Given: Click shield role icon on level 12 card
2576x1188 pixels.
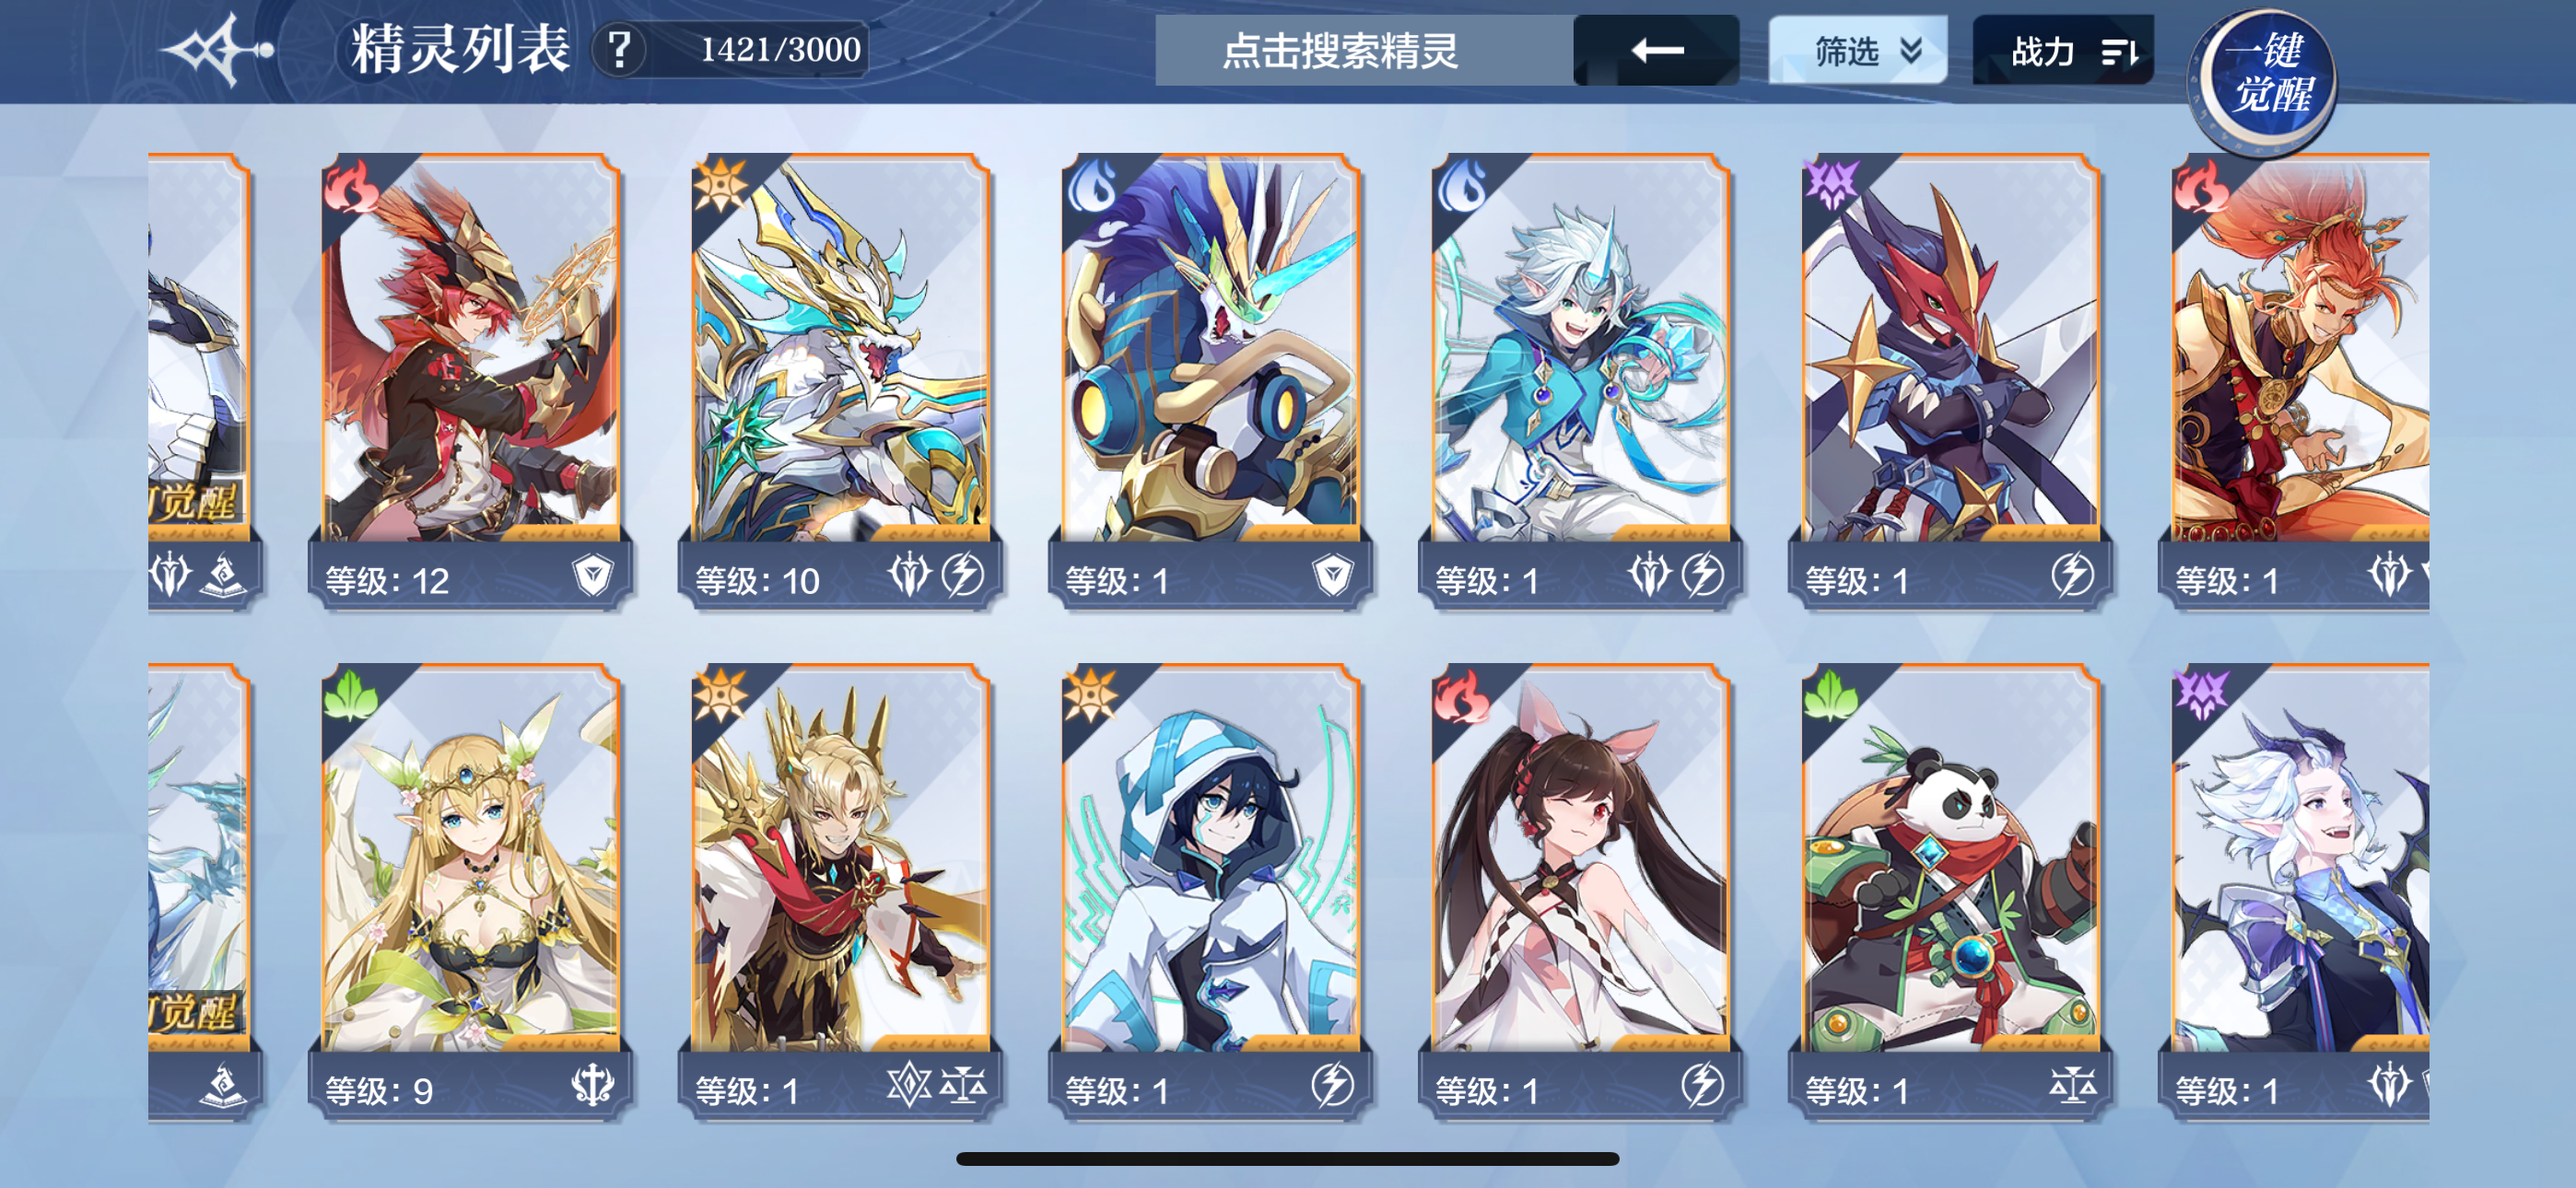Looking at the screenshot, I should click(593, 576).
